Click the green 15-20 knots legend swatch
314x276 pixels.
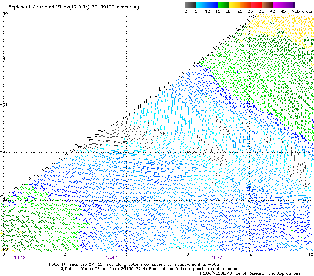(223, 5)
